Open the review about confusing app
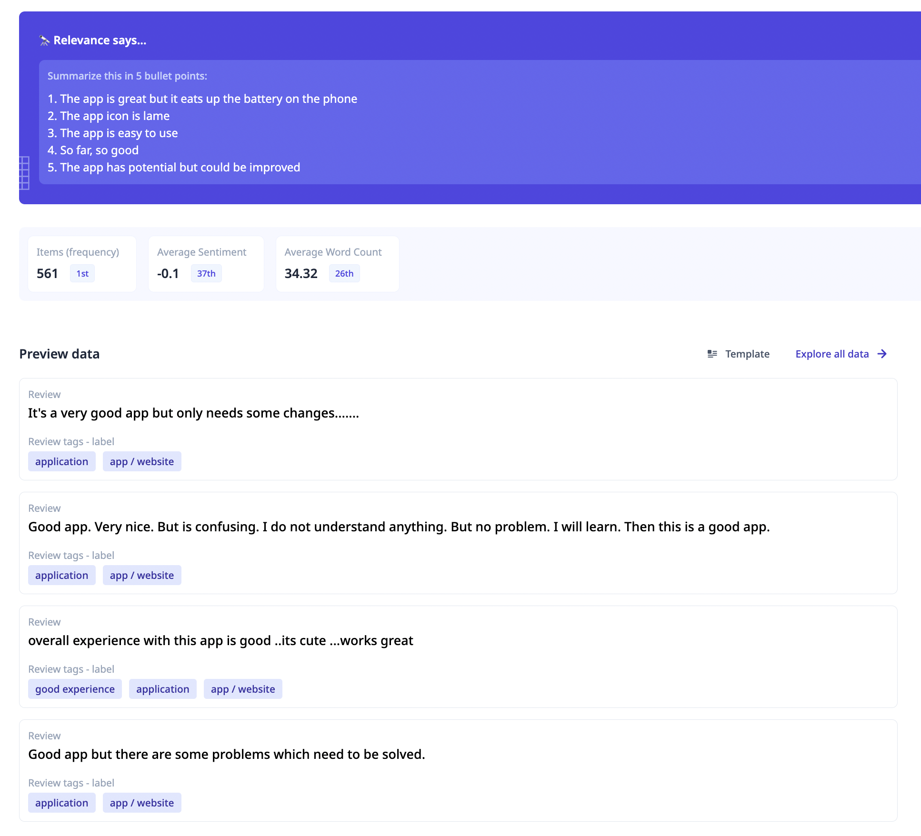921x836 pixels. pyautogui.click(x=399, y=527)
